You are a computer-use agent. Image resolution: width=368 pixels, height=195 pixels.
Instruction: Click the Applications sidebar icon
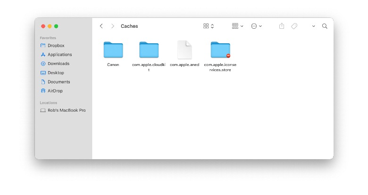point(43,55)
